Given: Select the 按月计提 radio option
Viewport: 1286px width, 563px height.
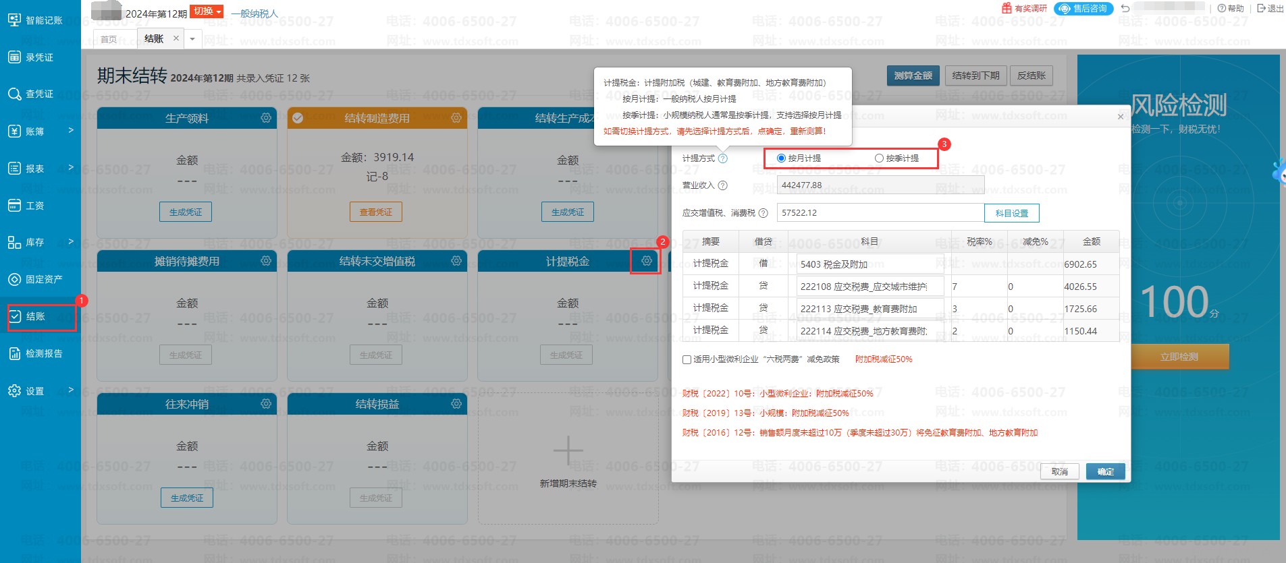Looking at the screenshot, I should (781, 158).
